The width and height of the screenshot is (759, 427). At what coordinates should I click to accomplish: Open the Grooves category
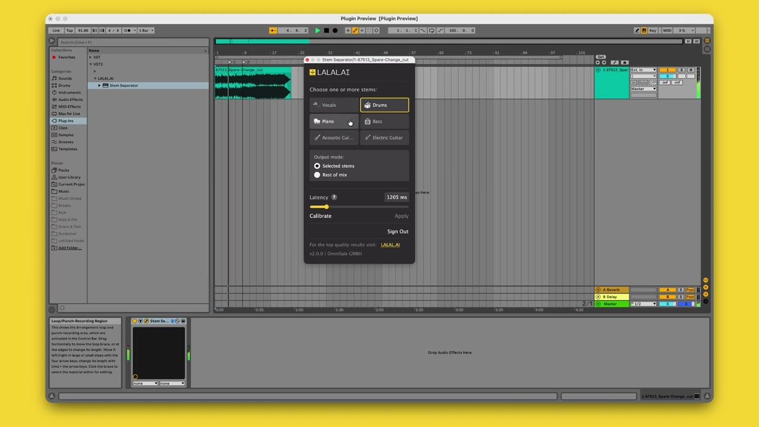click(66, 142)
